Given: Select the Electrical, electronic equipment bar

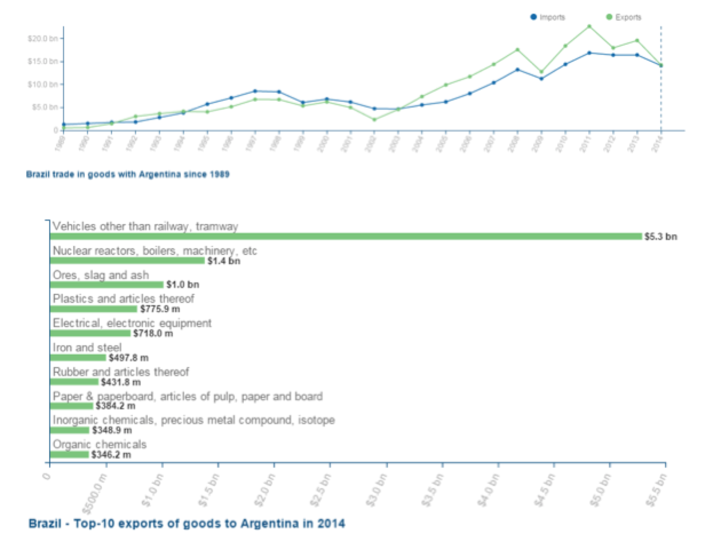Looking at the screenshot, I should [90, 333].
